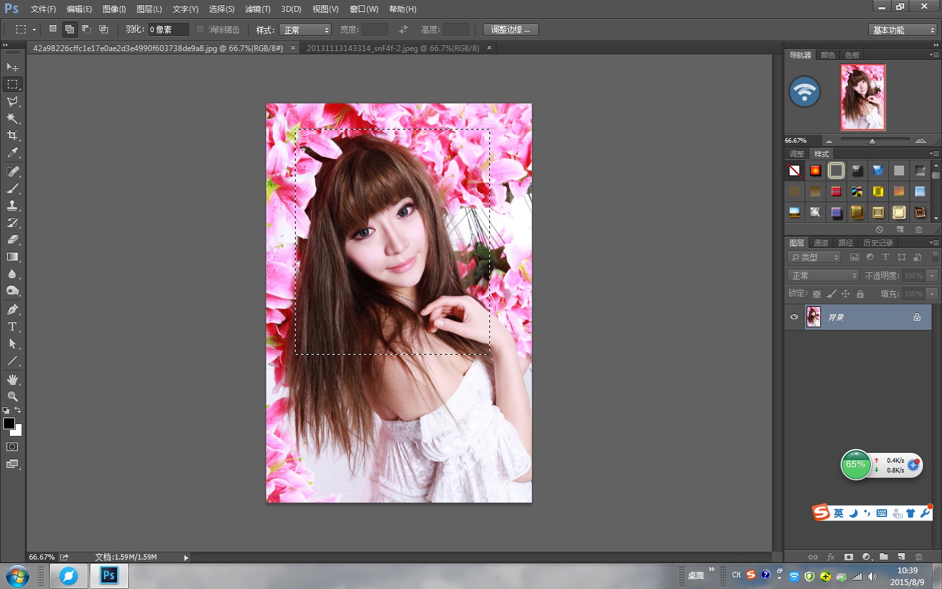Open the 基本功能 workspace dropdown
The width and height of the screenshot is (942, 589).
903,30
